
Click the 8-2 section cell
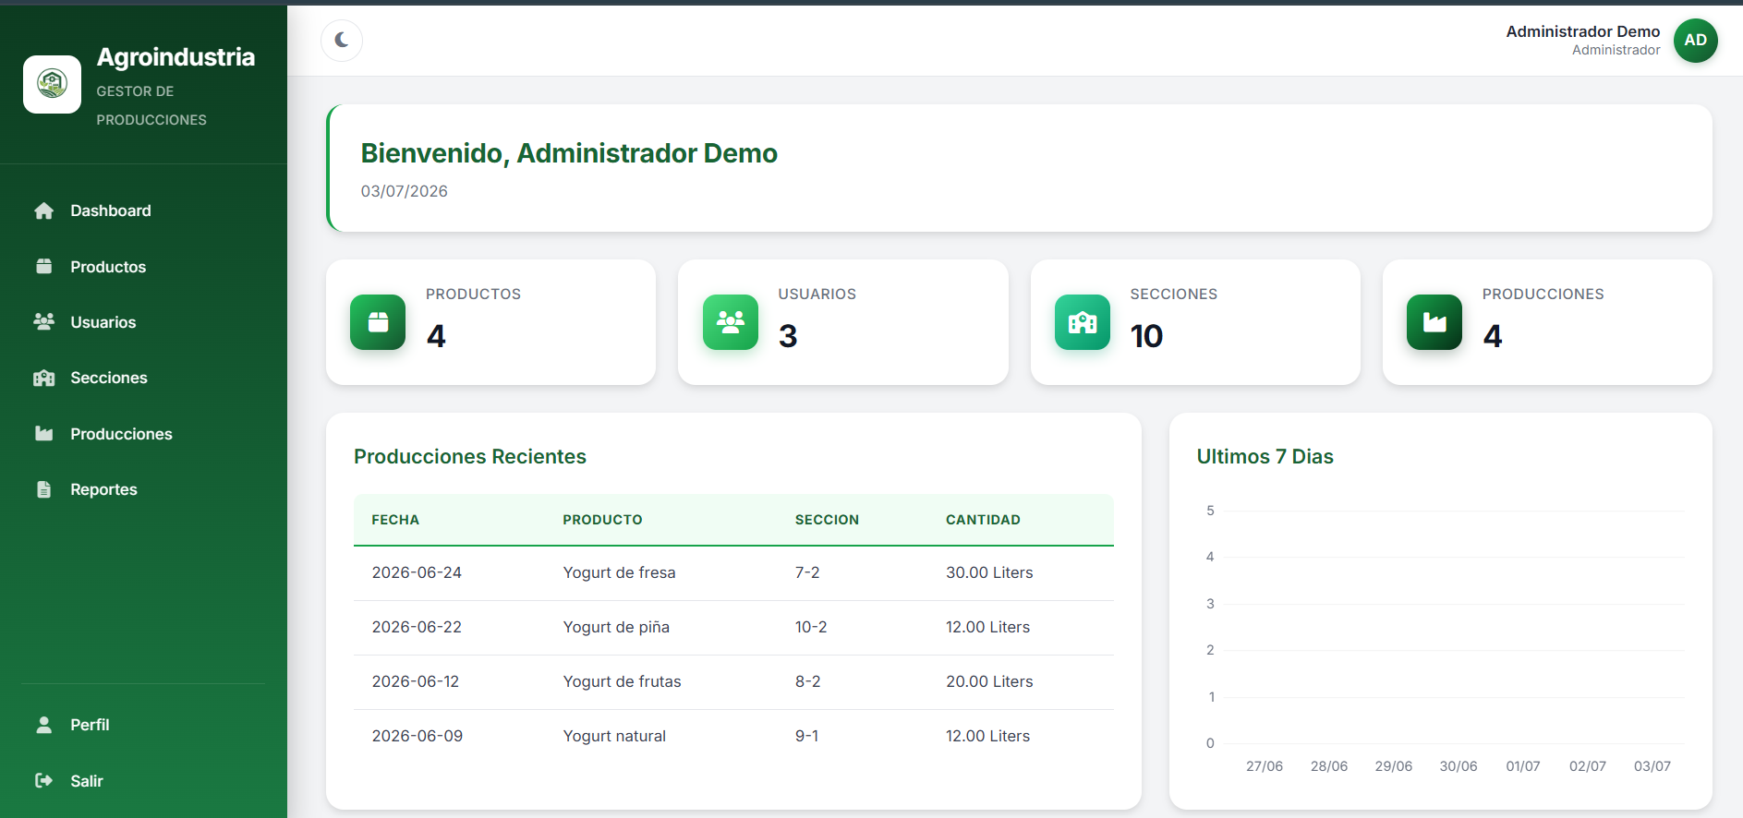tap(807, 681)
